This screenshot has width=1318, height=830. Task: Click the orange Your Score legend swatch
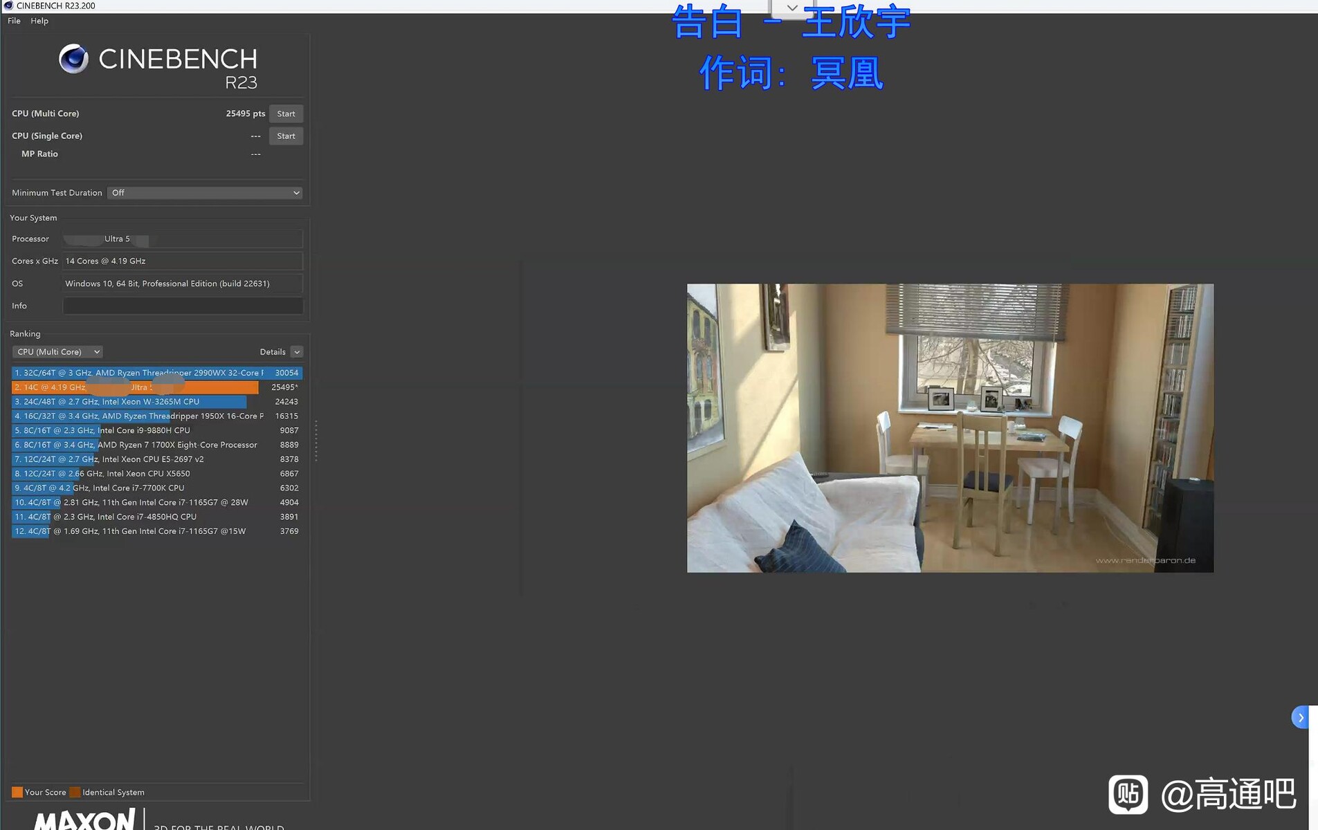tap(17, 792)
